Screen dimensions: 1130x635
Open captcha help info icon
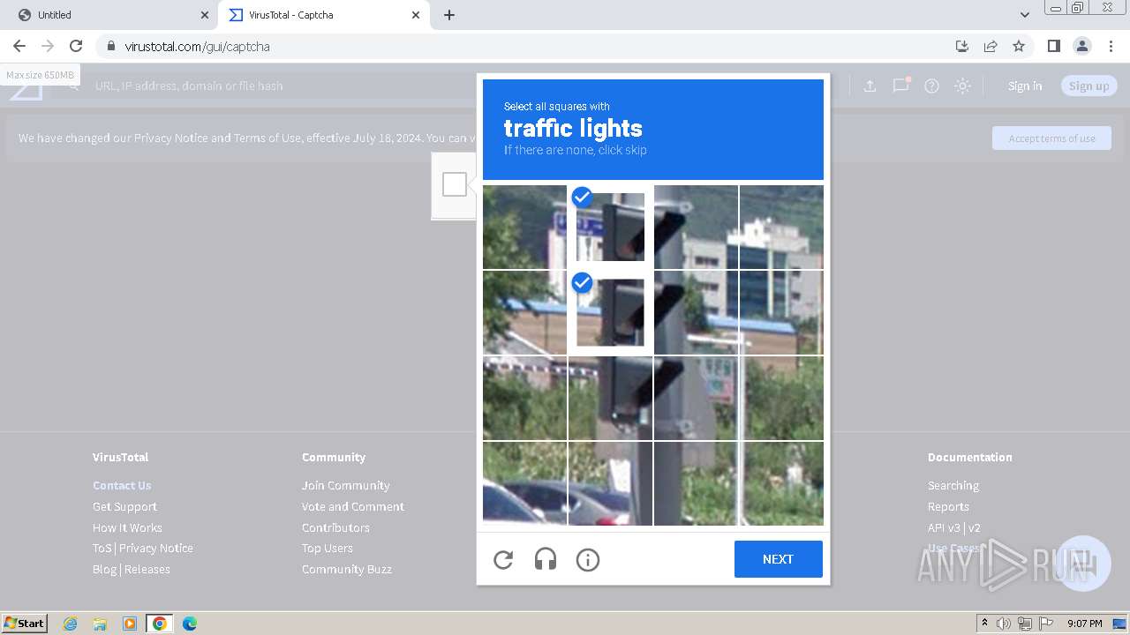click(x=588, y=559)
